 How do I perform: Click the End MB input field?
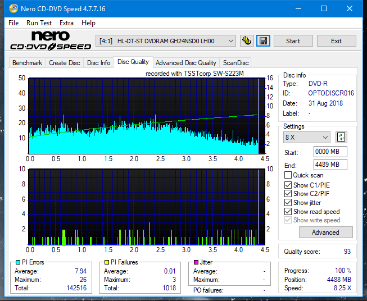[330, 165]
